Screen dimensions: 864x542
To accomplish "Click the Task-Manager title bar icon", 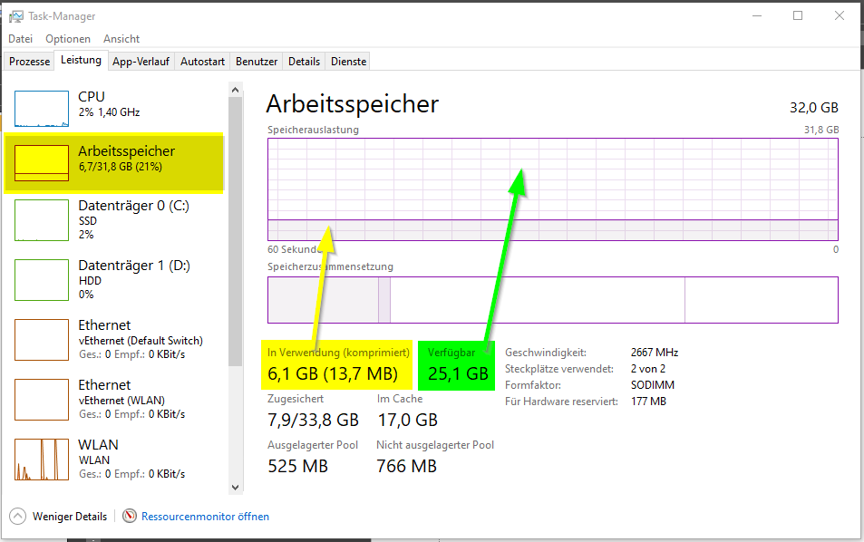I will pyautogui.click(x=16, y=16).
